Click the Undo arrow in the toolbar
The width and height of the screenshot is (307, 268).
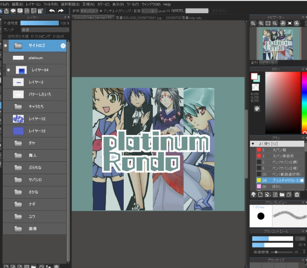coord(52,11)
